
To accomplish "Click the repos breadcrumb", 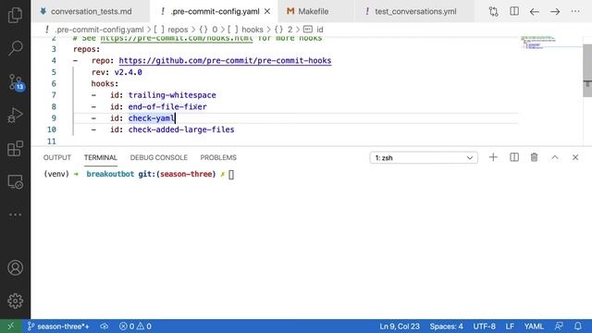I will click(x=170, y=30).
